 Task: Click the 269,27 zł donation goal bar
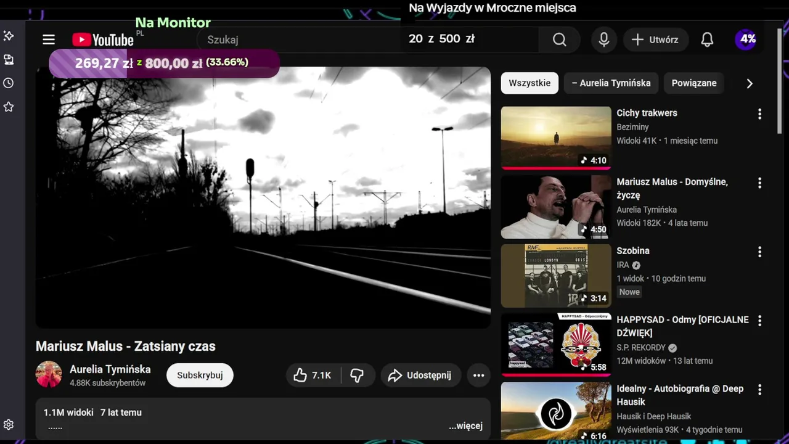[x=164, y=63]
